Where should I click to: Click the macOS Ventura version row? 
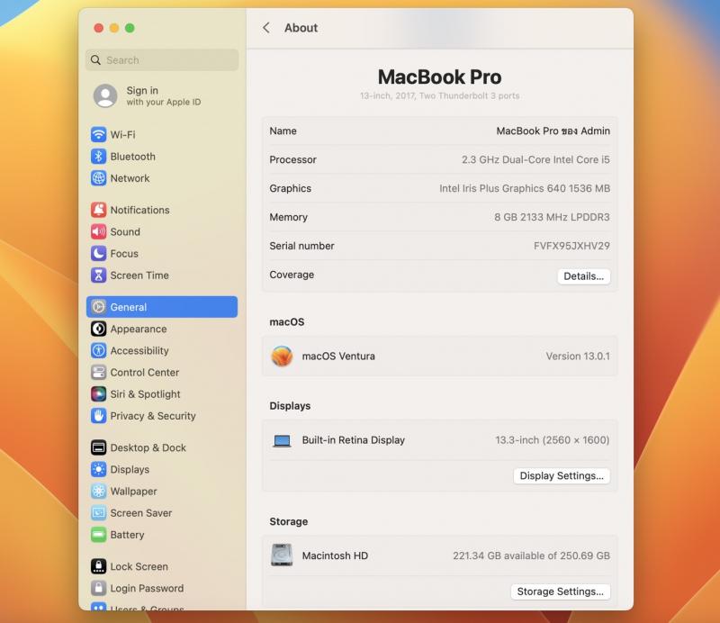tap(439, 357)
